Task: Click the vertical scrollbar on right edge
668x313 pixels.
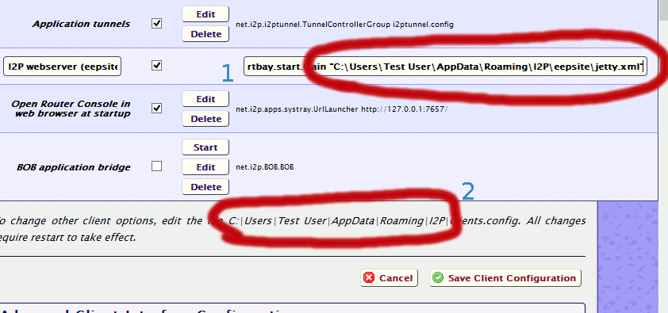Action: tap(663, 157)
